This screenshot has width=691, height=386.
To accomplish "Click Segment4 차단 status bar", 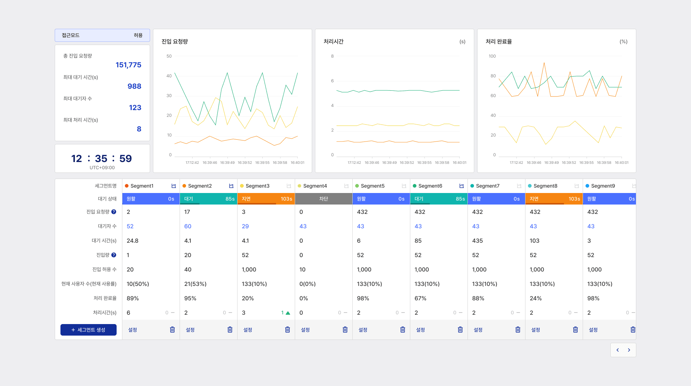I will (324, 199).
